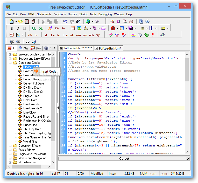This screenshot has width=198, height=183.
Task: Open the Debugging menu
Action: (x=105, y=14)
